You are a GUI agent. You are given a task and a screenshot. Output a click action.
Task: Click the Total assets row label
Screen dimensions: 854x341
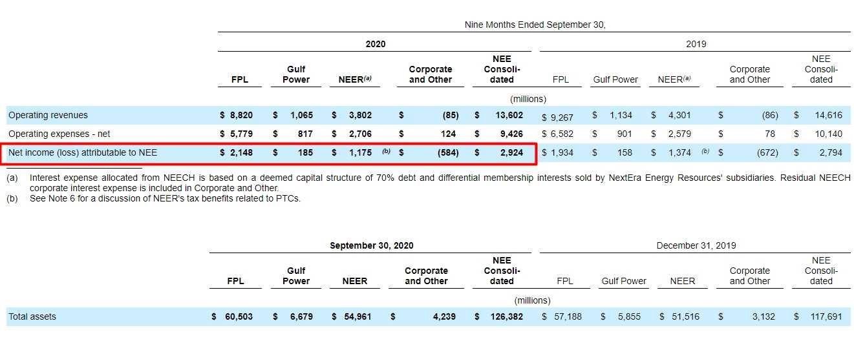tap(32, 317)
